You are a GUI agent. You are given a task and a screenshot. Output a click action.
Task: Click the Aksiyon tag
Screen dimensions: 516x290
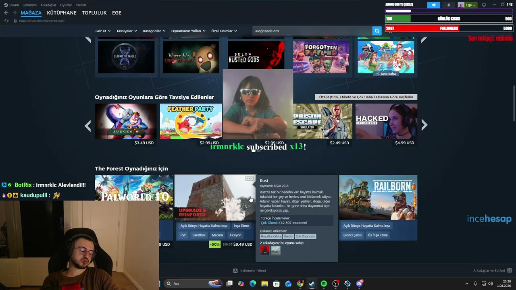(235, 235)
